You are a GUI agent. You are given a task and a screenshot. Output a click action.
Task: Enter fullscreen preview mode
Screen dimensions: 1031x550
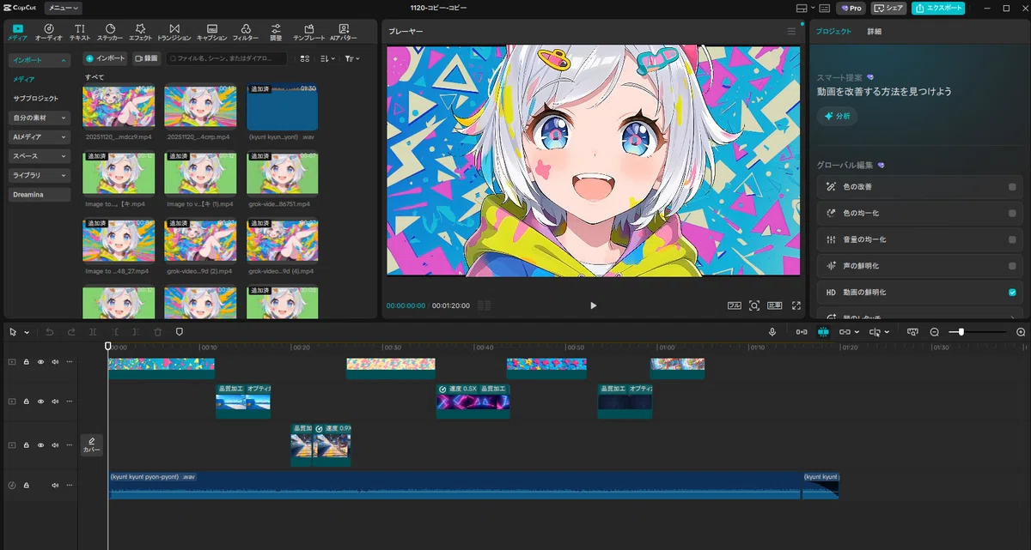(x=796, y=305)
